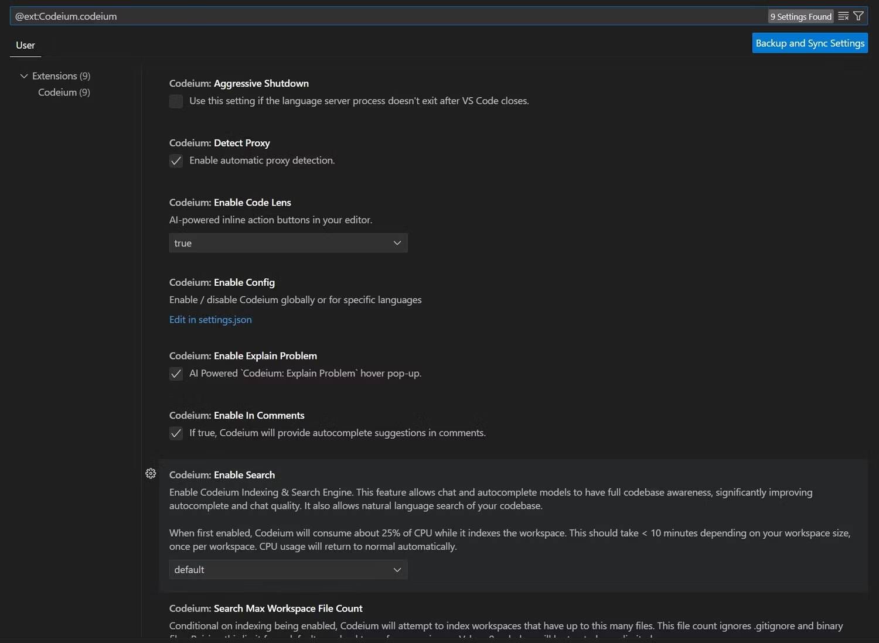Open the Enable Search default dropdown
The height and width of the screenshot is (643, 879).
[x=288, y=570]
